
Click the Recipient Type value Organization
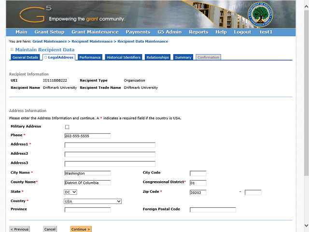[134, 81]
